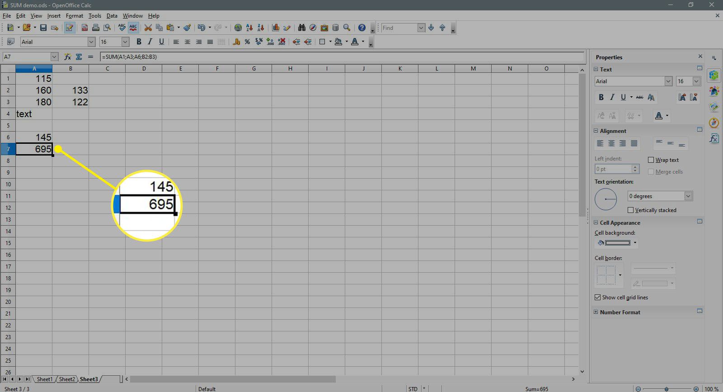Click the Find Previous up arrow
This screenshot has width=723, height=392.
coord(442,28)
